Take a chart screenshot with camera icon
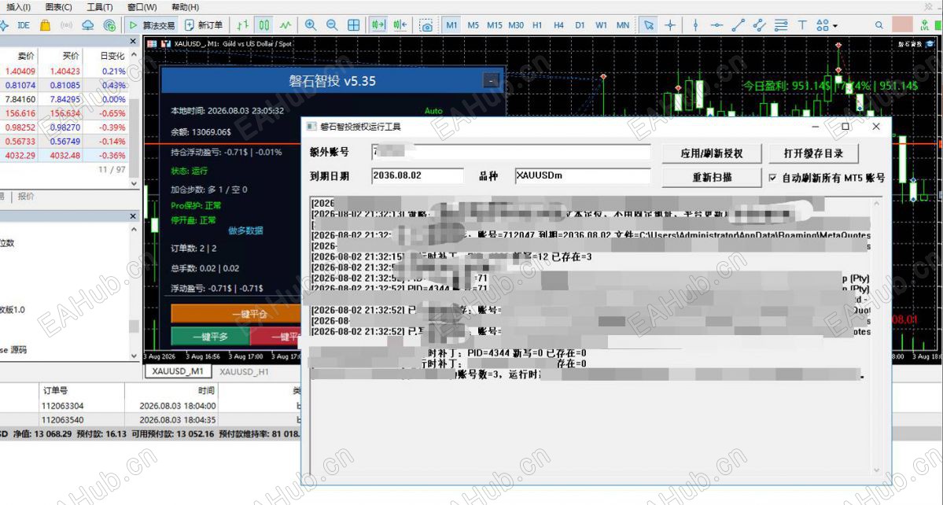The image size is (943, 505). point(425,25)
